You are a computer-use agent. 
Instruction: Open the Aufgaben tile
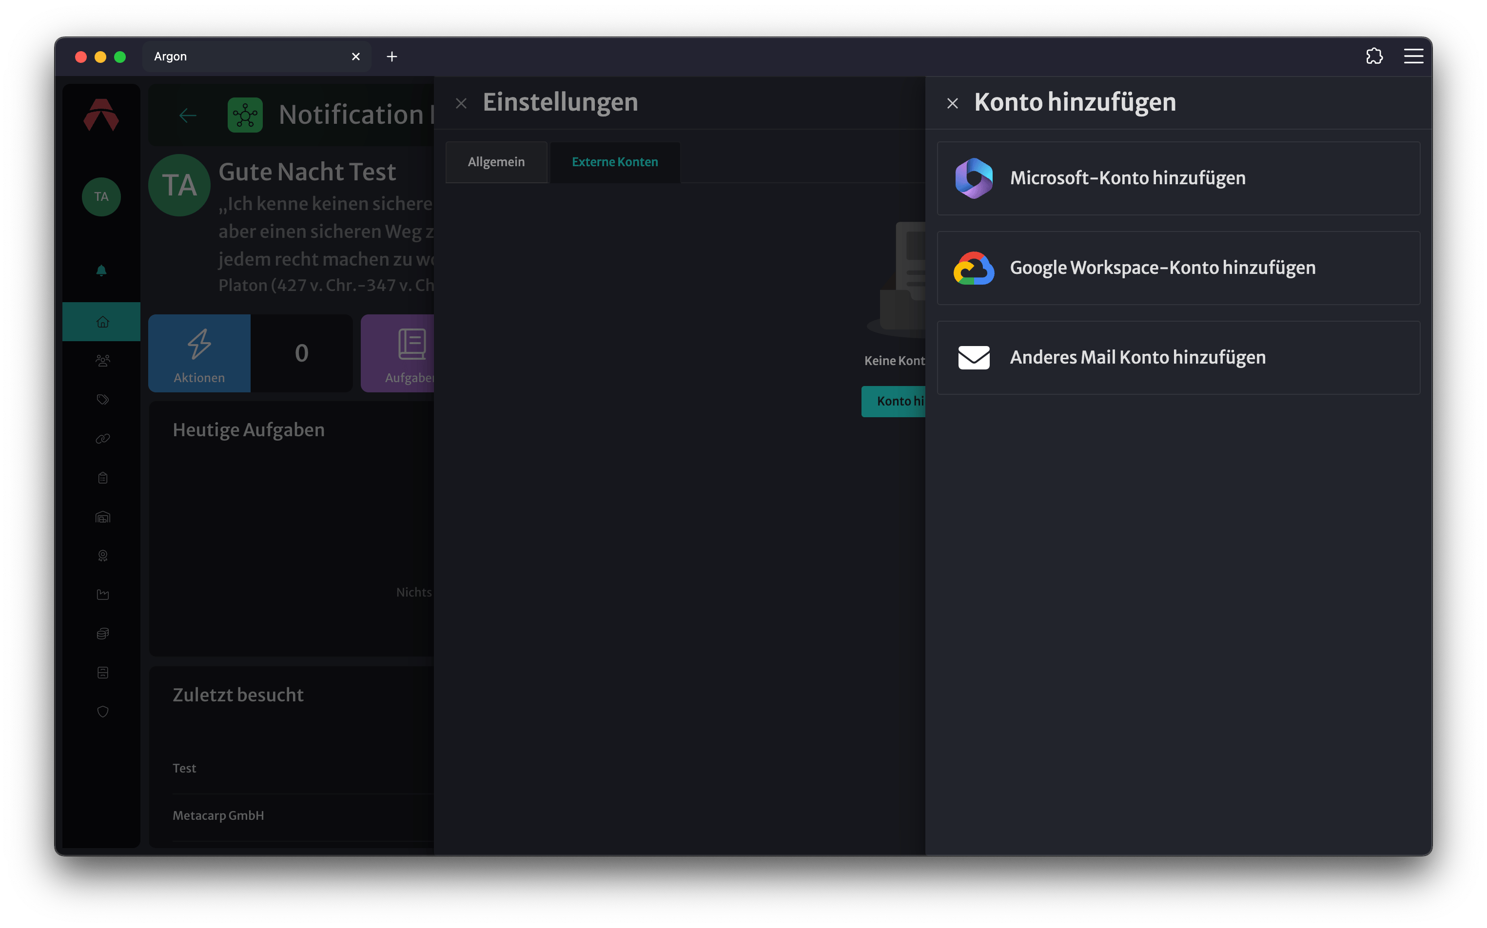[398, 353]
